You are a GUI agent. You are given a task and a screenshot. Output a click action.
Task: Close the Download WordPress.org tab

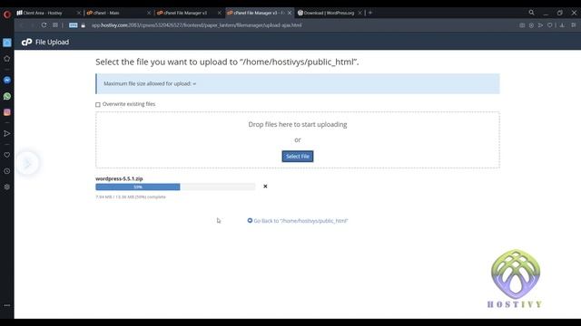click(x=360, y=13)
